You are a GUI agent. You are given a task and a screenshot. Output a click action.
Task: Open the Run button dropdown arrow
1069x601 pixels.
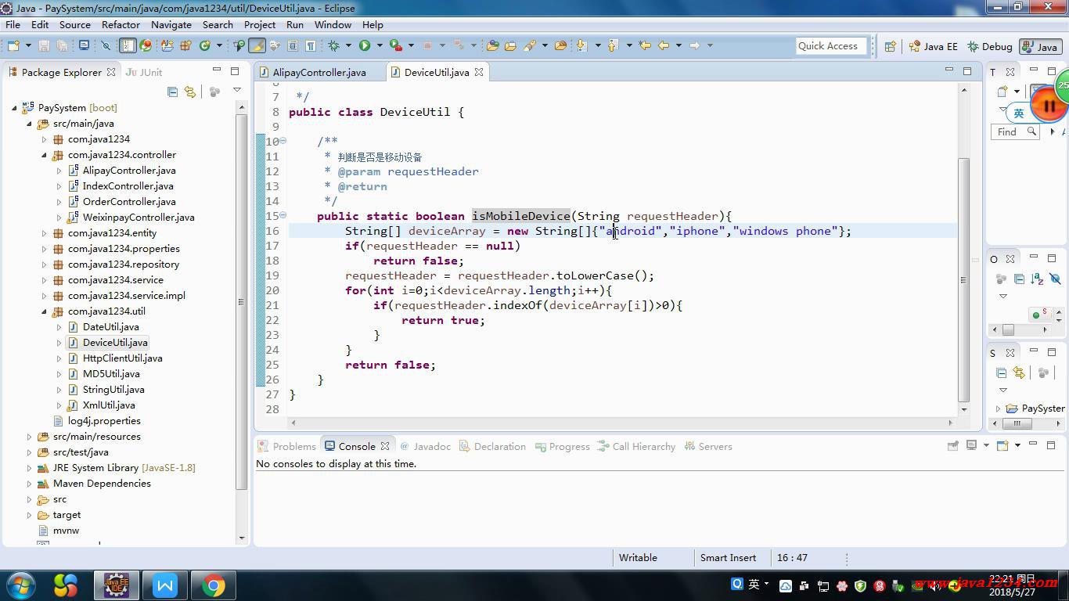point(380,45)
